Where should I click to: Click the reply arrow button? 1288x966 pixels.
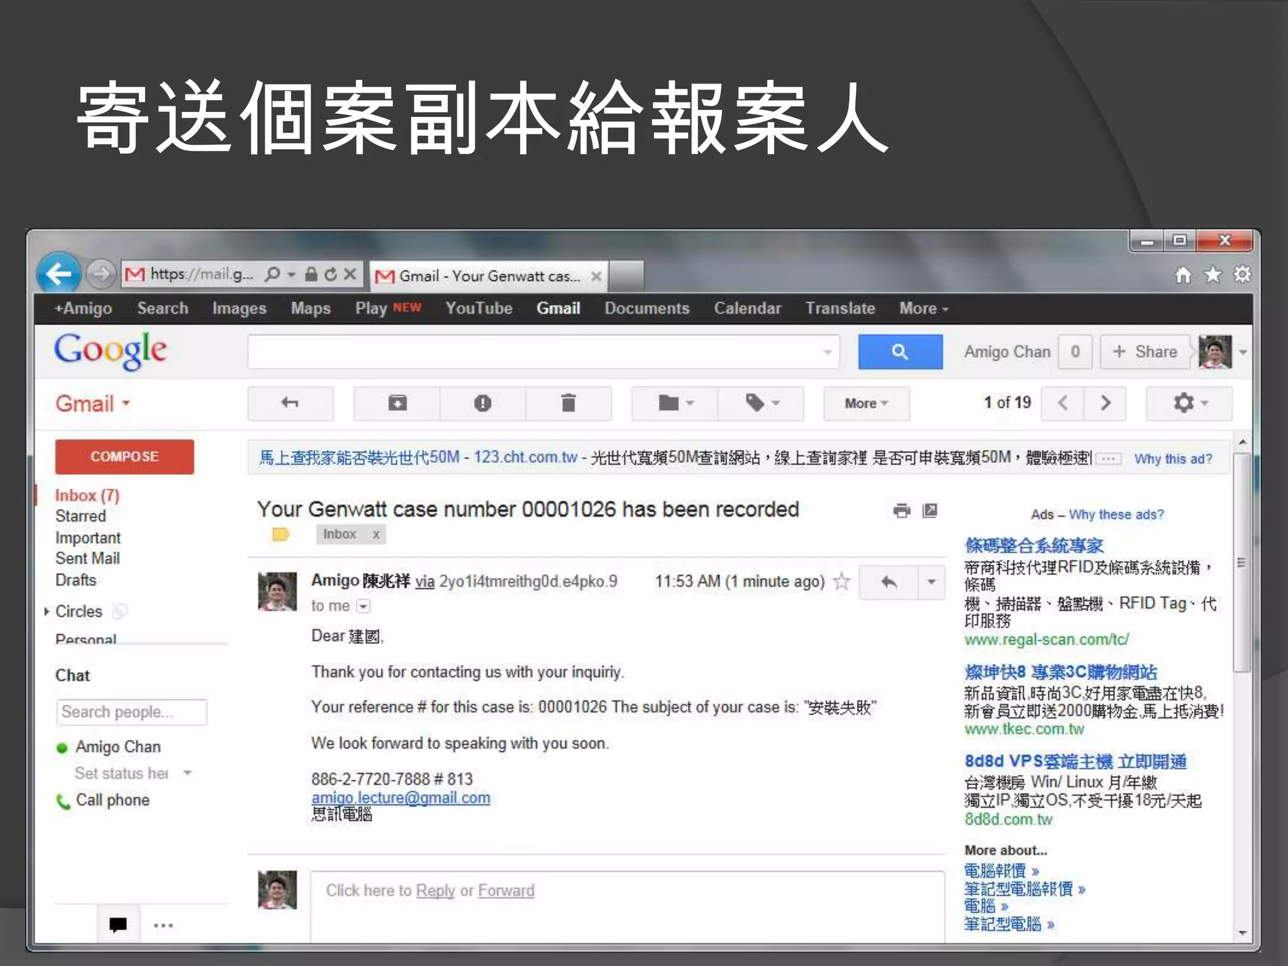pyautogui.click(x=888, y=582)
